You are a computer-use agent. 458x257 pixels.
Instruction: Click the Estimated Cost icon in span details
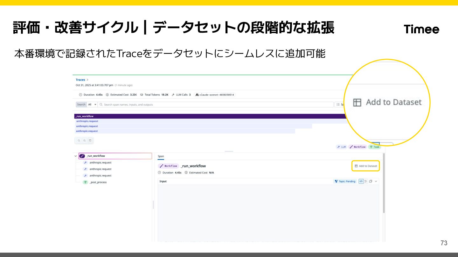point(186,173)
